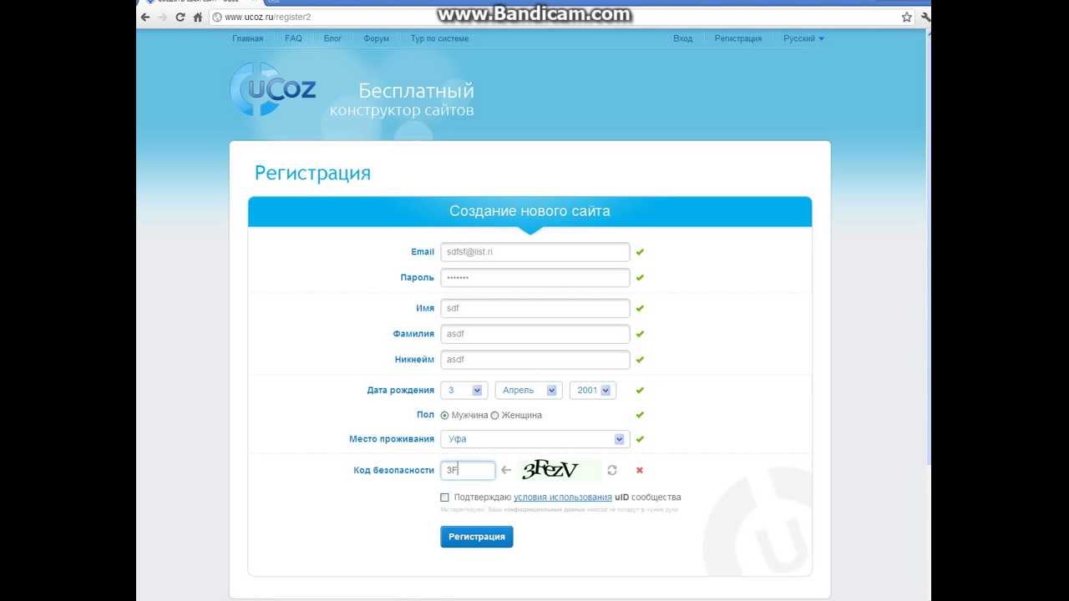Viewport: 1069px width, 601px height.
Task: Click the Вход login link
Action: 682,38
